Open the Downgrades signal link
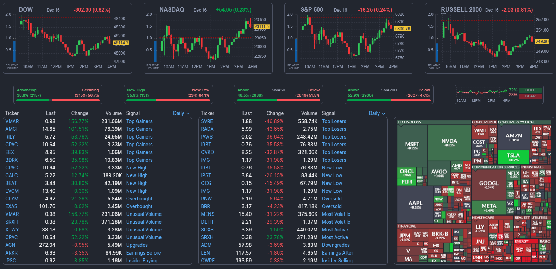 tap(336, 245)
